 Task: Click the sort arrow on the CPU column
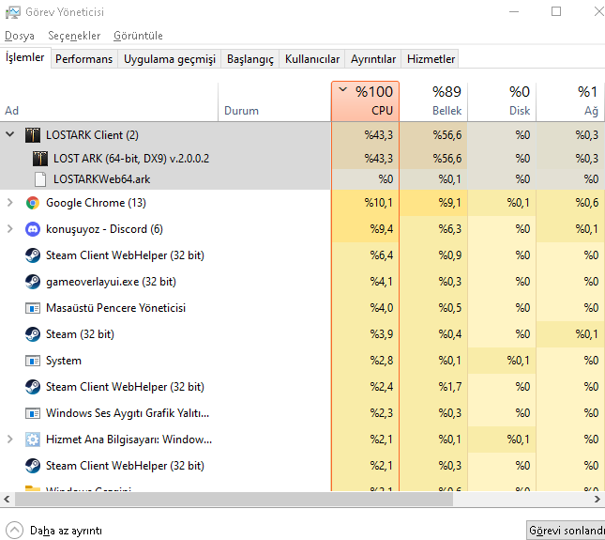click(x=342, y=90)
